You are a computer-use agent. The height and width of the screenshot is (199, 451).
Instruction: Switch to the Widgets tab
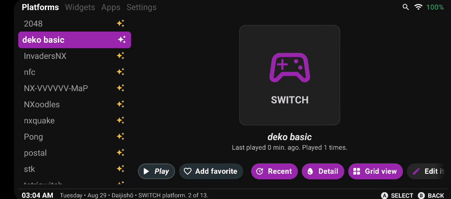(x=80, y=7)
